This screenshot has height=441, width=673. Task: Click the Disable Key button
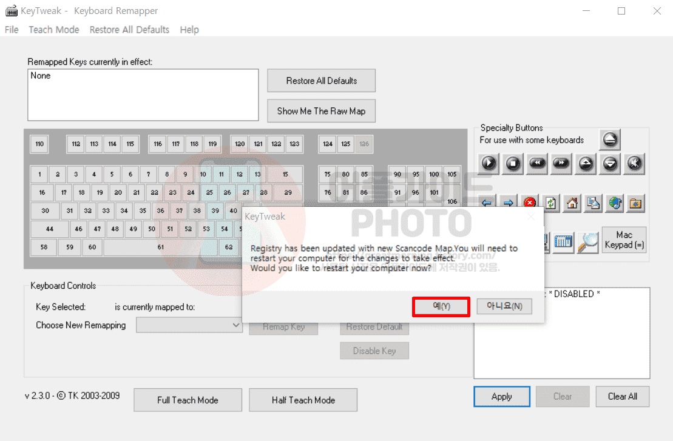click(374, 351)
